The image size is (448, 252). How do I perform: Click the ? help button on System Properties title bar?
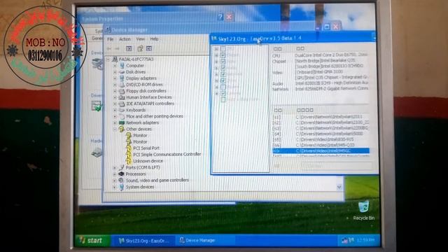coord(220,17)
